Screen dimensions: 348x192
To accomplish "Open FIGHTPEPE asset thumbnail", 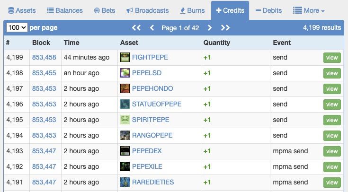I will click(x=125, y=57).
